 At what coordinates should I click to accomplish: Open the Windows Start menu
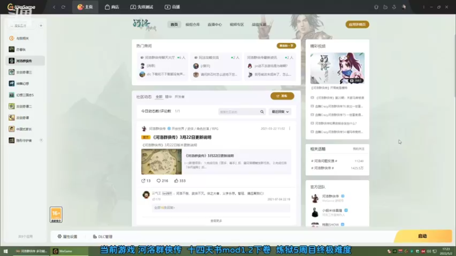click(x=6, y=251)
